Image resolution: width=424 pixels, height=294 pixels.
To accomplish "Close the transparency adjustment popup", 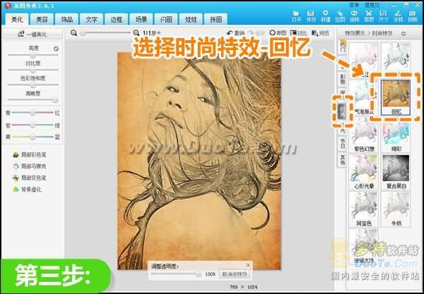I will coord(248,265).
